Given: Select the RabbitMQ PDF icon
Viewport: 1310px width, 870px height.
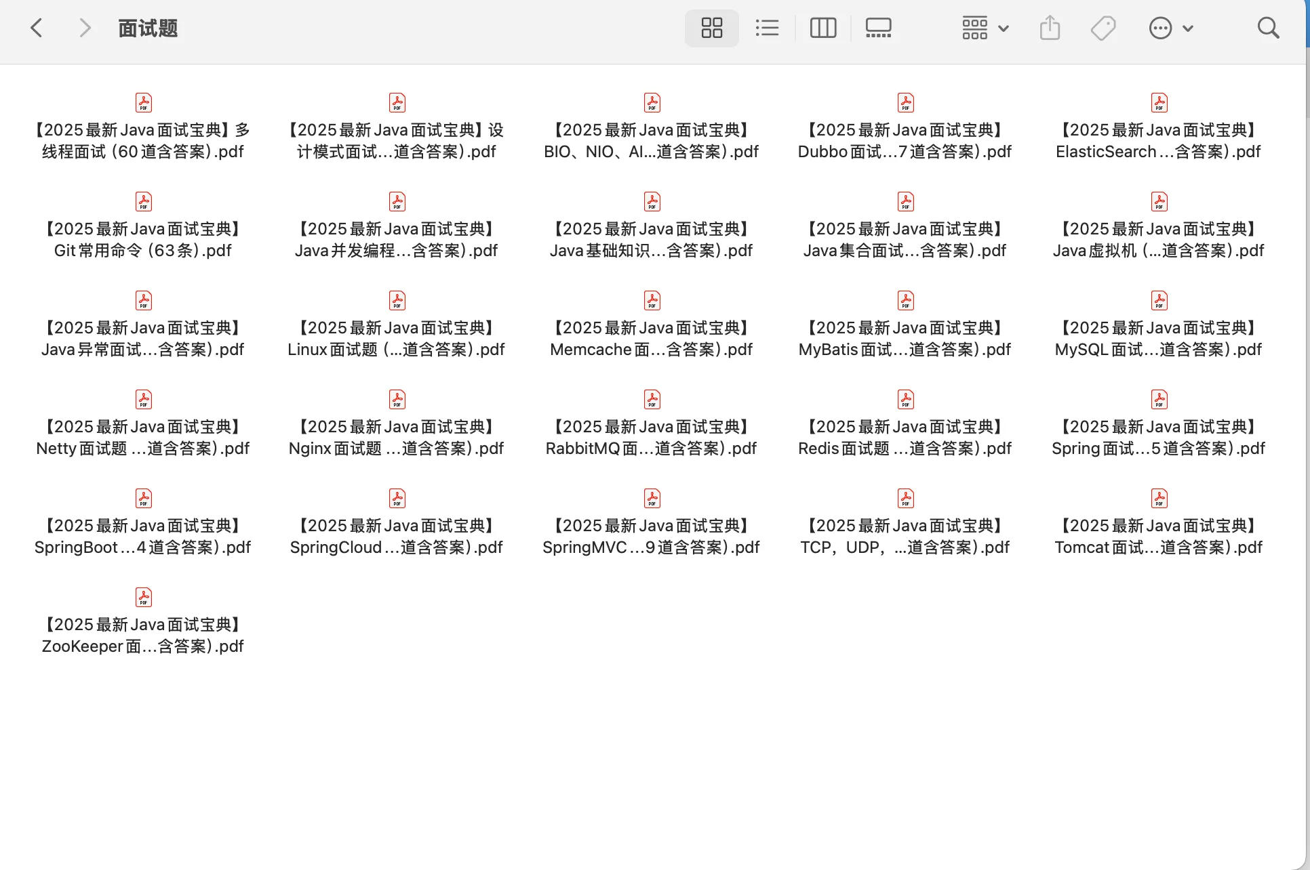Looking at the screenshot, I should click(x=652, y=399).
